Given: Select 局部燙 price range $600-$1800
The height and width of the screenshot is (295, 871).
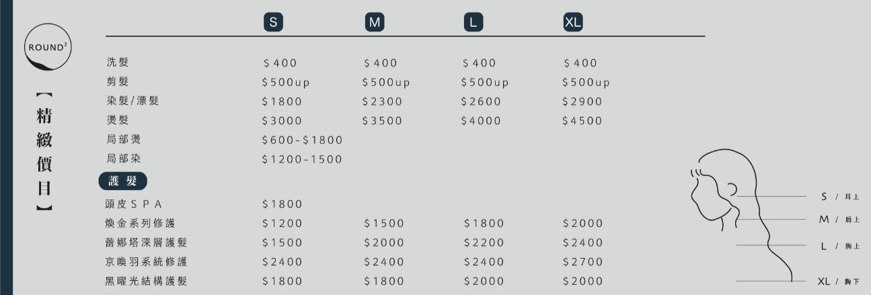Looking at the screenshot, I should (302, 140).
